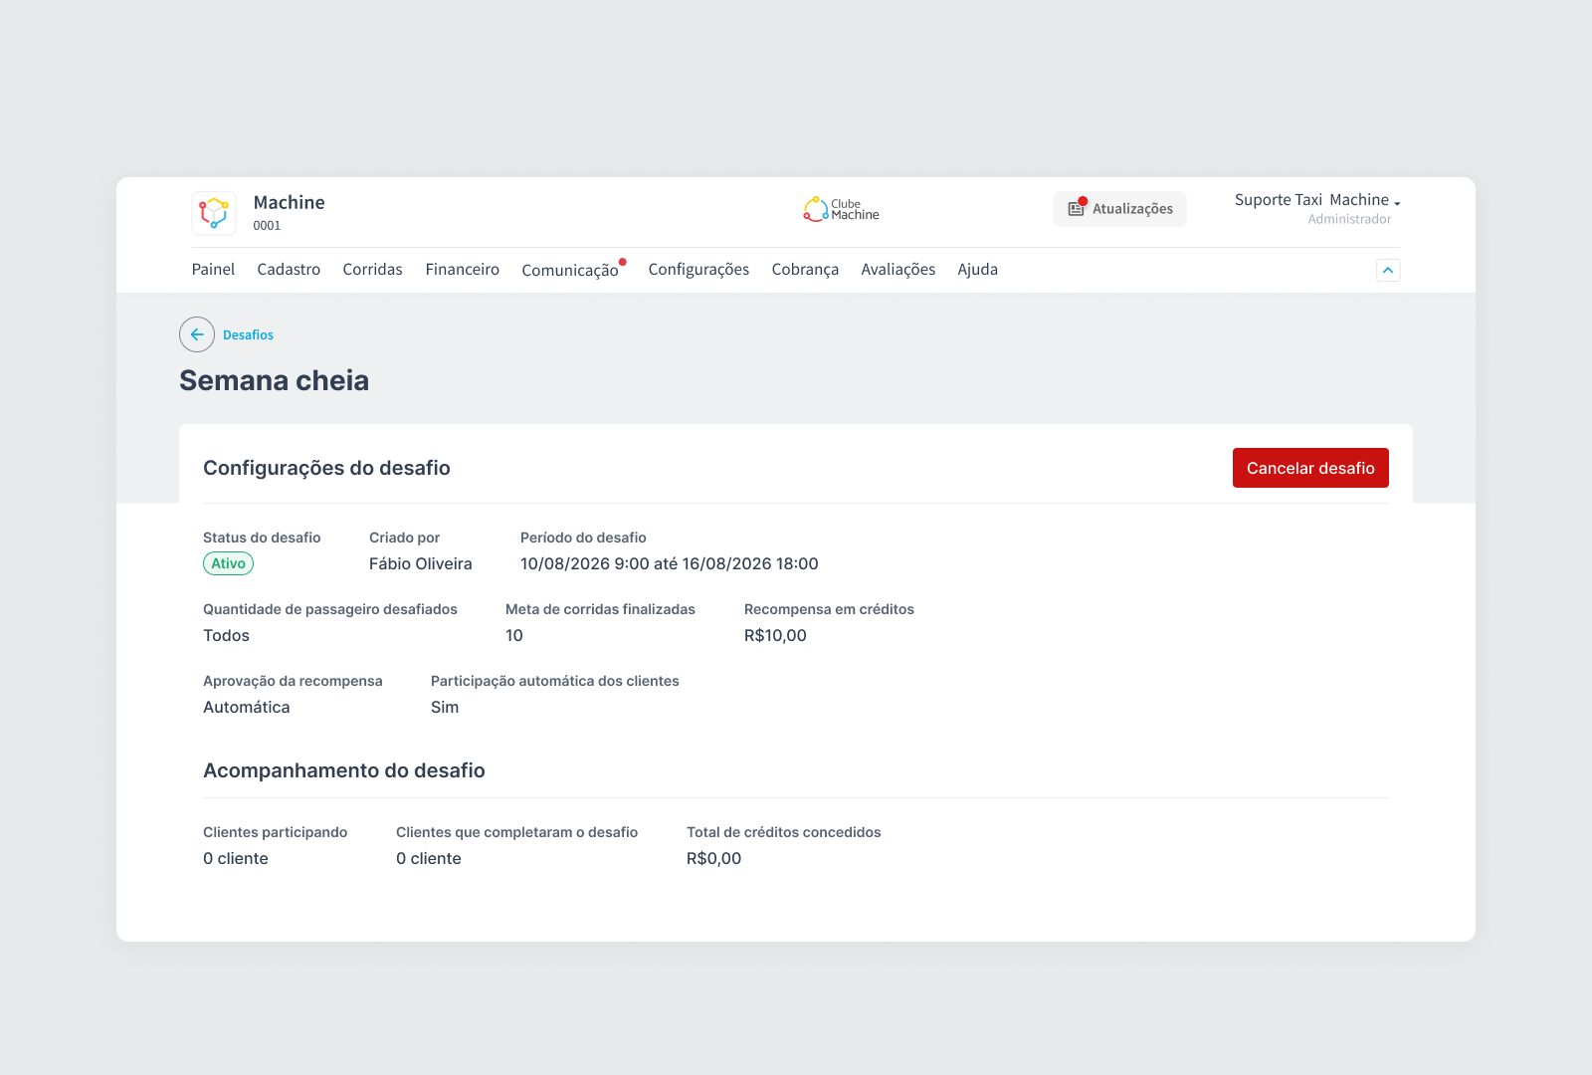Open the Cadastro menu
The width and height of the screenshot is (1592, 1075).
289,270
